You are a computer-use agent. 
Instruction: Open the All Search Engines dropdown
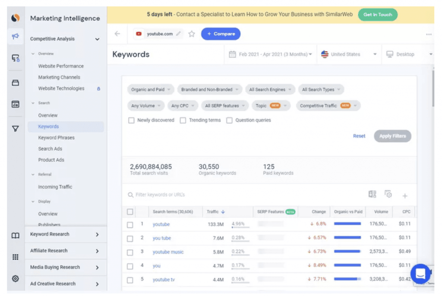(x=270, y=89)
